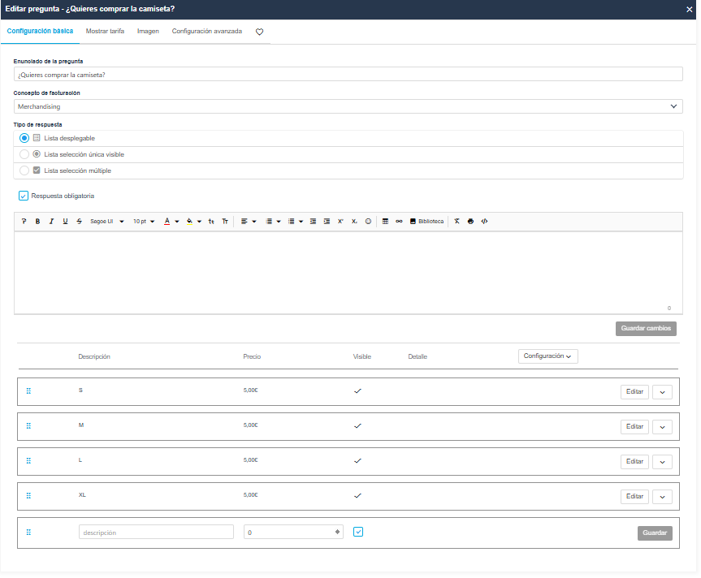Switch to the Mostrar tarifa tab
The height and width of the screenshot is (578, 701).
[x=105, y=32]
